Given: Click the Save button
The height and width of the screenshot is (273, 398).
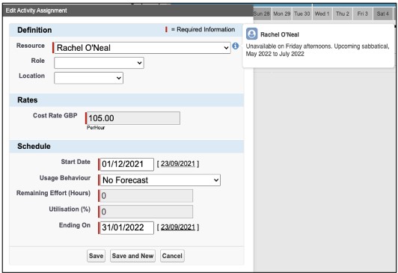Looking at the screenshot, I should point(96,256).
